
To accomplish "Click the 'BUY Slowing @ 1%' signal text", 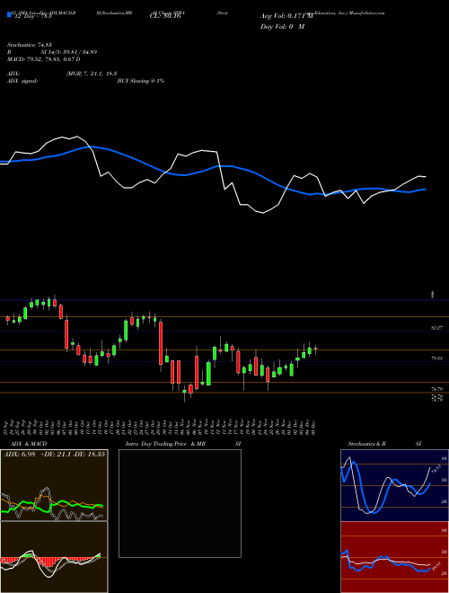I will pyautogui.click(x=141, y=81).
